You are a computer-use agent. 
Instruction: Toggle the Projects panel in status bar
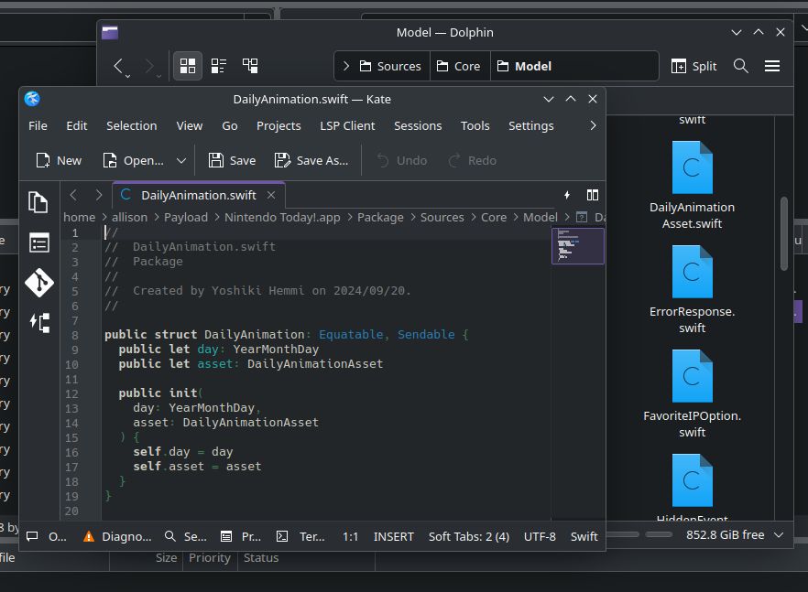(x=241, y=537)
